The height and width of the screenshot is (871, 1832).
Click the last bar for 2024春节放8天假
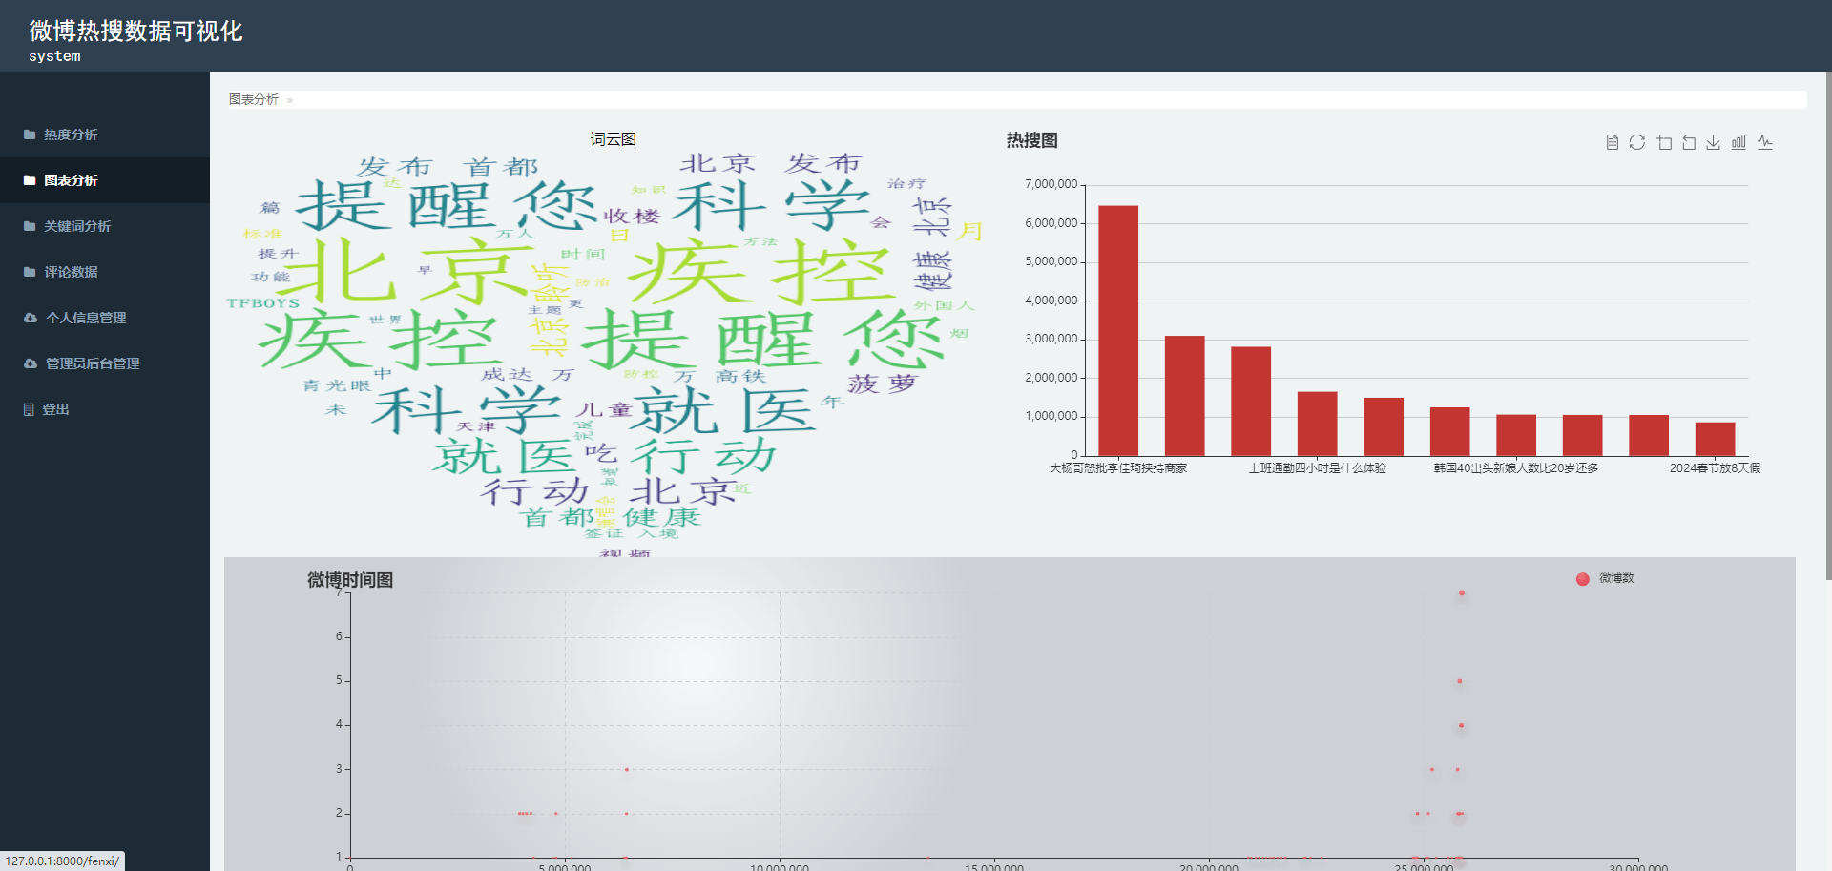[x=1715, y=439]
